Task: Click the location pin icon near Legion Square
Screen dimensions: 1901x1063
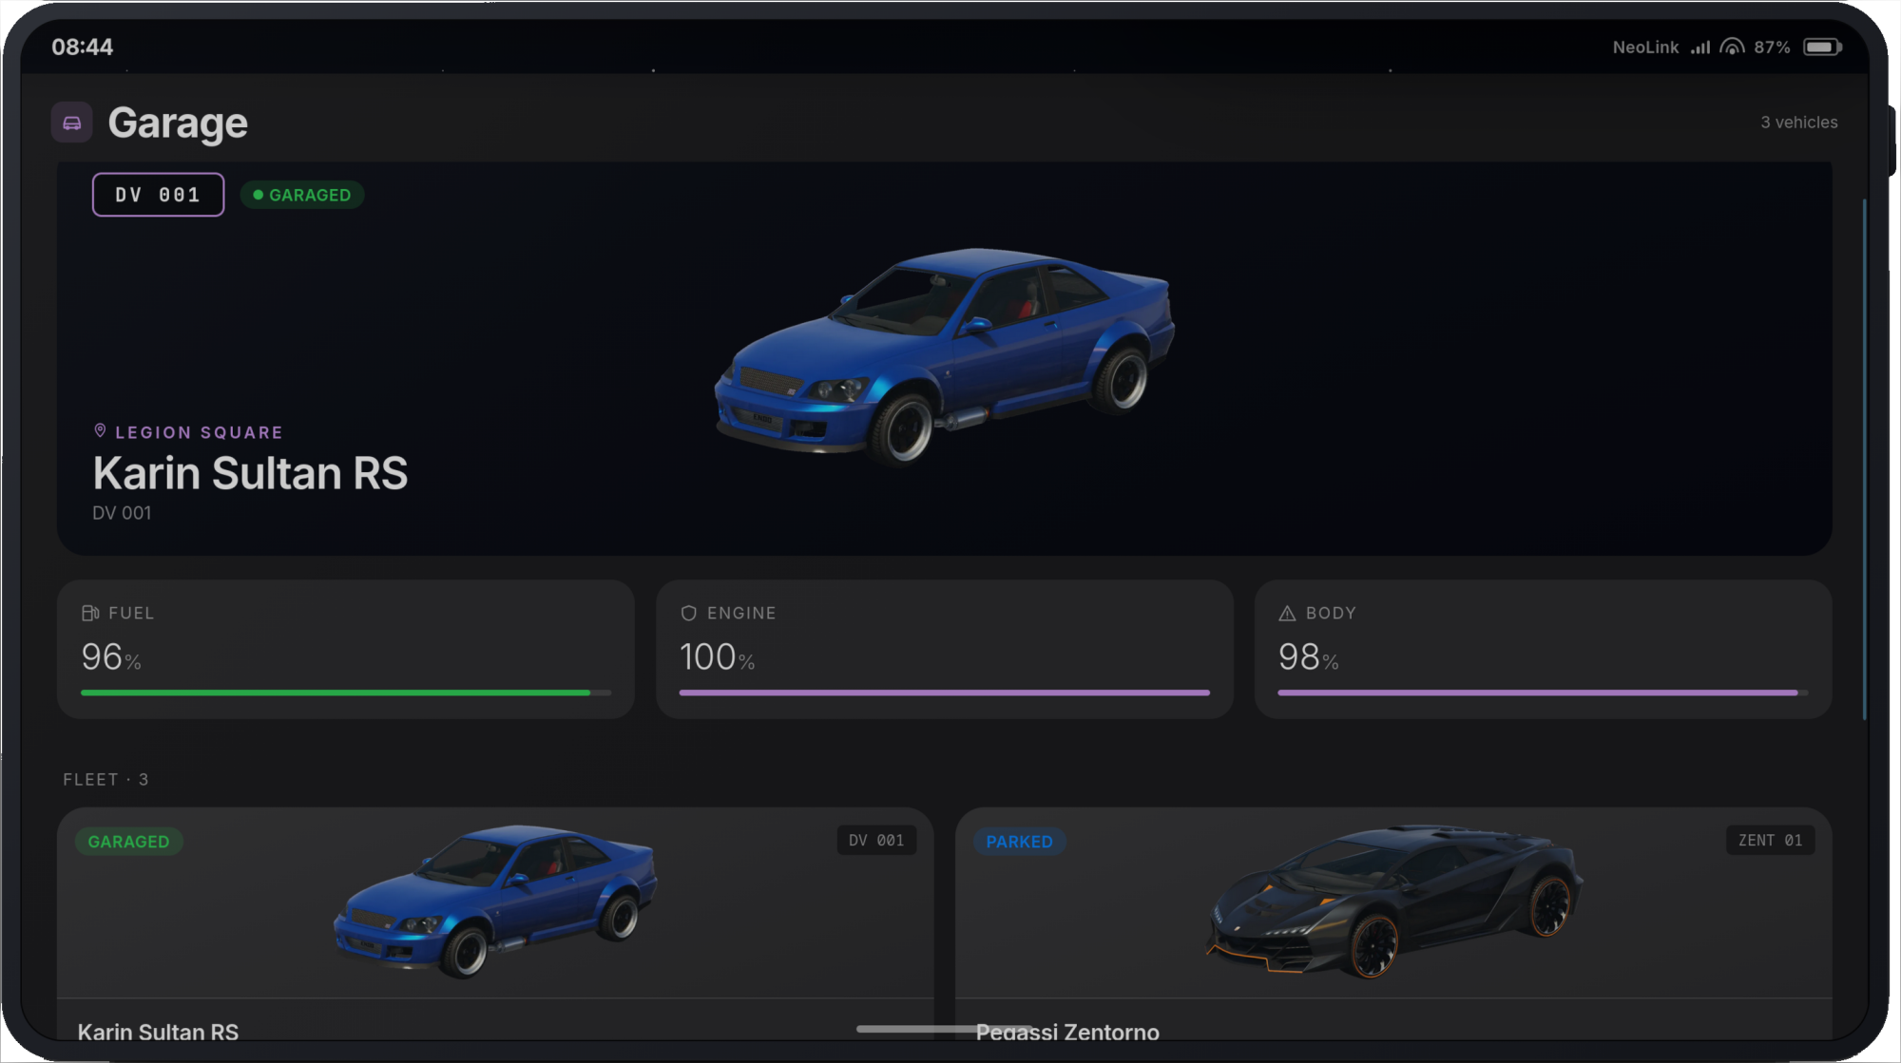Action: click(x=100, y=431)
